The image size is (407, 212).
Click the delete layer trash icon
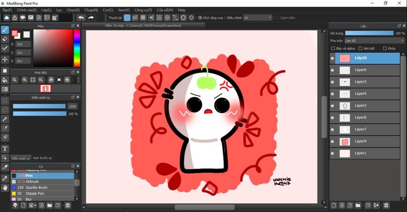(386, 205)
